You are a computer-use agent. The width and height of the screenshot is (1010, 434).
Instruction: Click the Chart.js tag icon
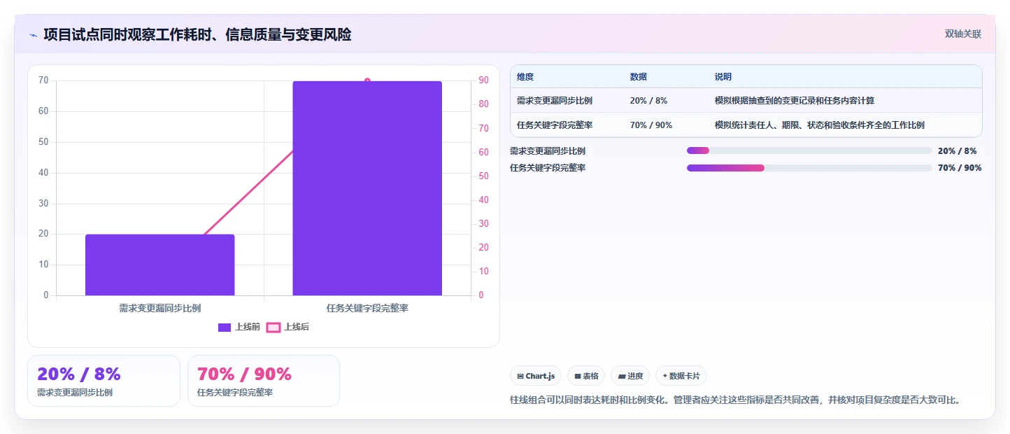pyautogui.click(x=520, y=376)
